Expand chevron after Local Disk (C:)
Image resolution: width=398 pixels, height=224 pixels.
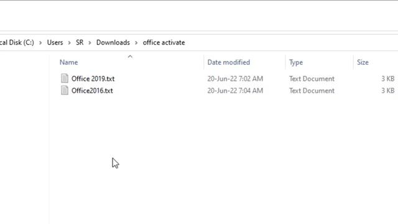pyautogui.click(x=40, y=43)
